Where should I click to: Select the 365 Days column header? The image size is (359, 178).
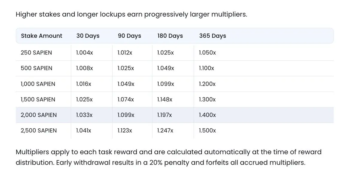tap(213, 36)
